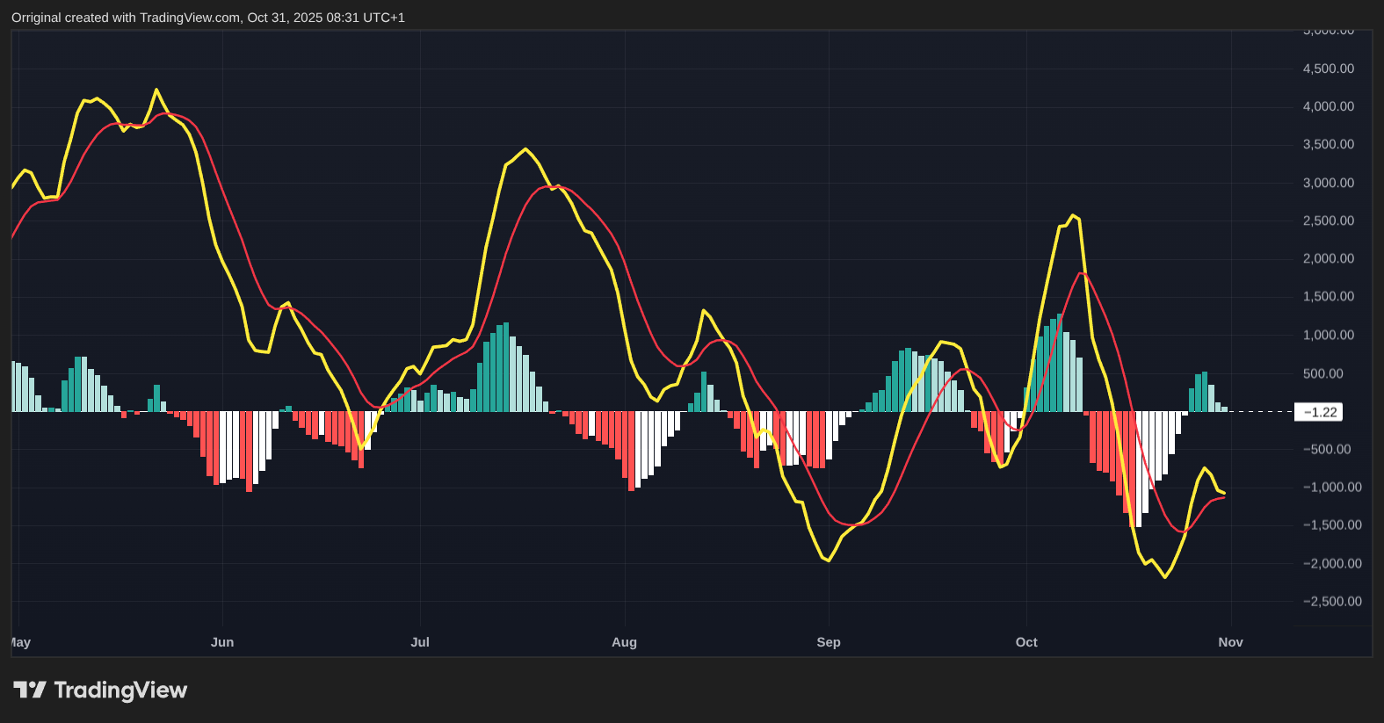Click the −1,500.00 axis label
Image resolution: width=1384 pixels, height=723 pixels.
pyautogui.click(x=1331, y=524)
